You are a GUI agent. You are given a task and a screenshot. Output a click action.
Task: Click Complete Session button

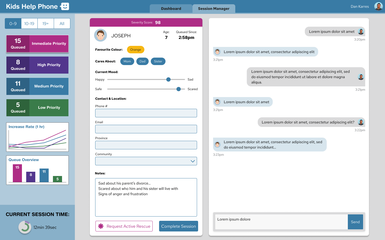(x=179, y=226)
